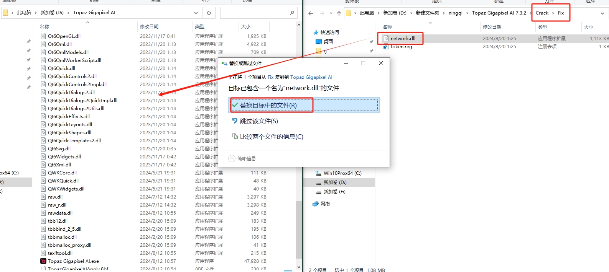Click Topaz Gigapixel AI destination link in dialog
Viewport: 609px width, 272px height.
tap(311, 77)
